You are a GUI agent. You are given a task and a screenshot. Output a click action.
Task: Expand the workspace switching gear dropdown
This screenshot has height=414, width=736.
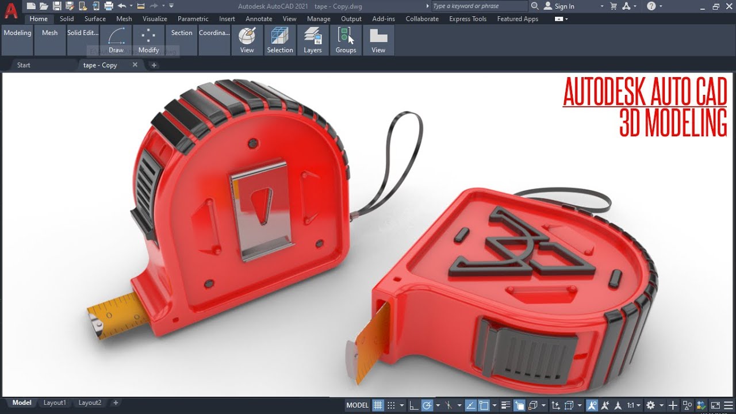661,405
